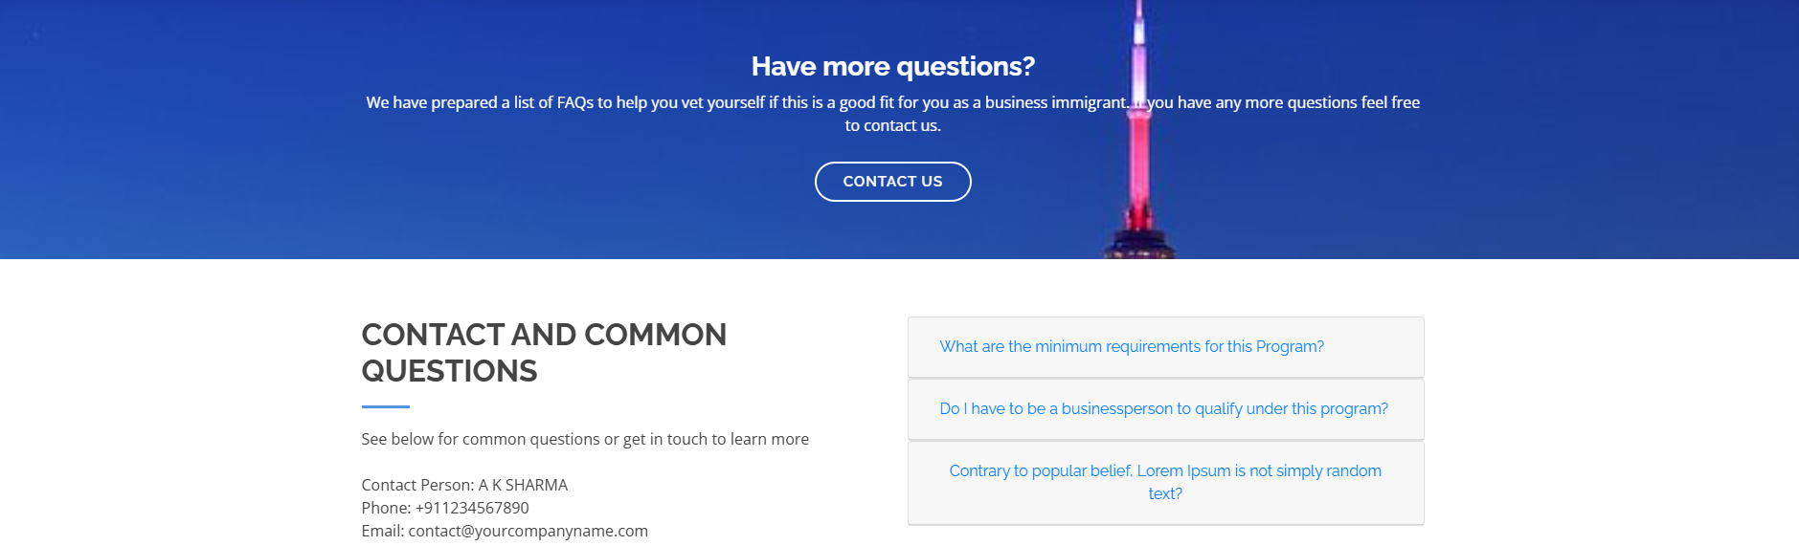This screenshot has width=1799, height=546.
Task: Expand the businessperson qualification question
Action: pos(1163,408)
